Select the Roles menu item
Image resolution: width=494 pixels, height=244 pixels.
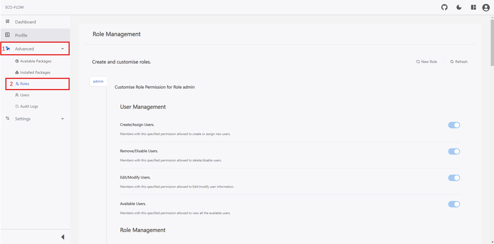click(x=37, y=84)
